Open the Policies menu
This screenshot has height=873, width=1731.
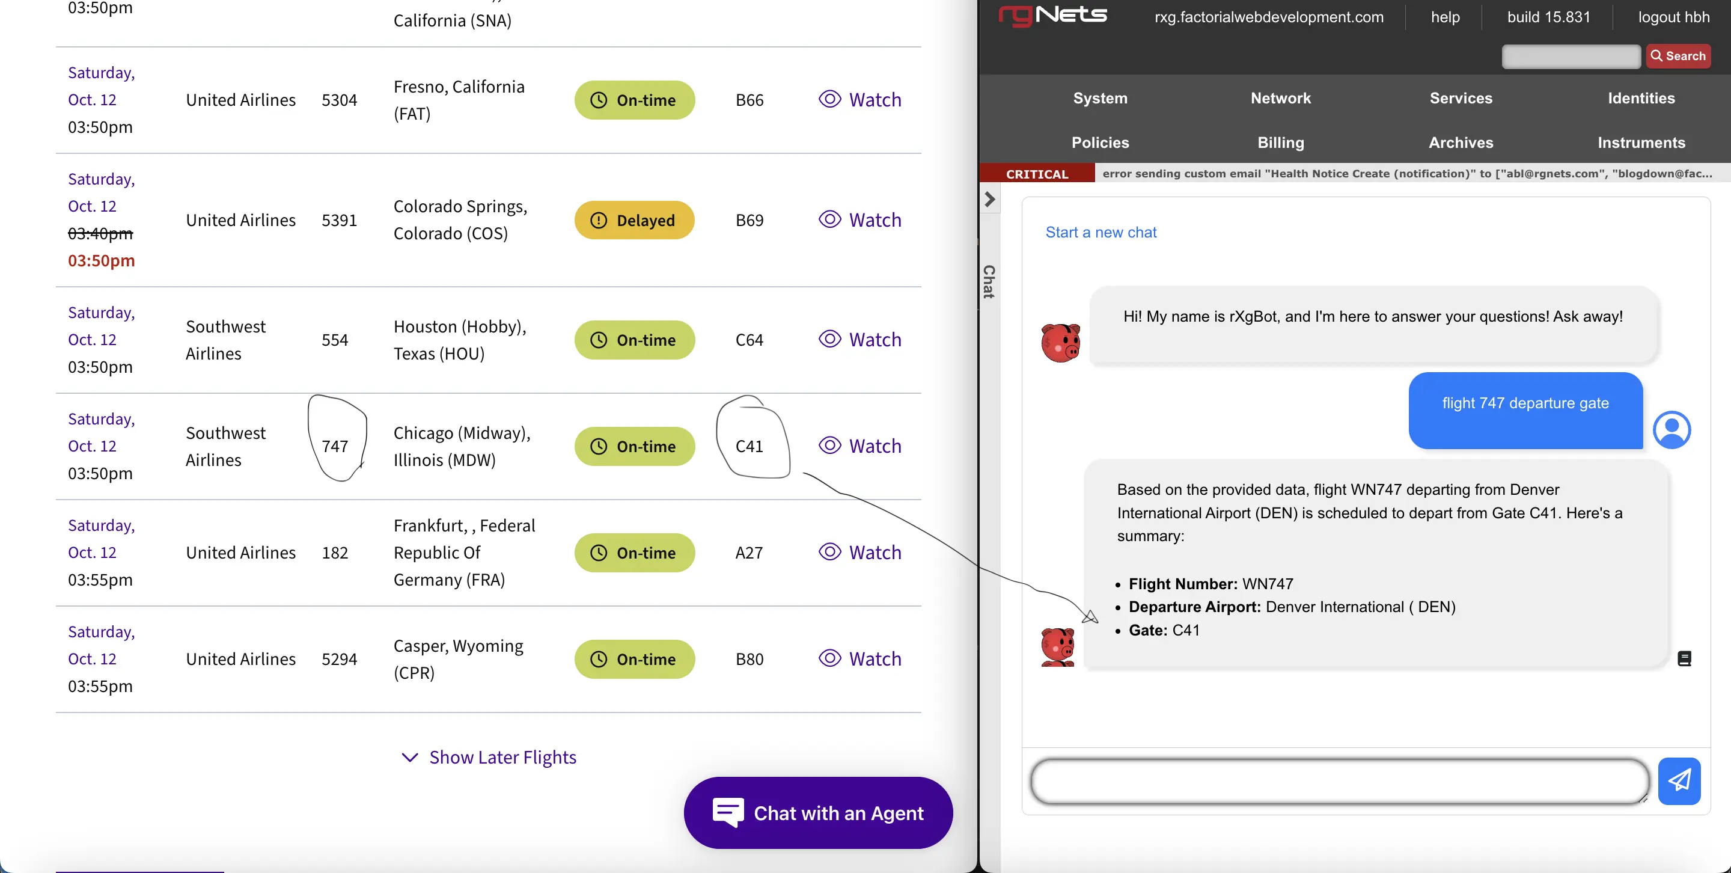pos(1100,142)
